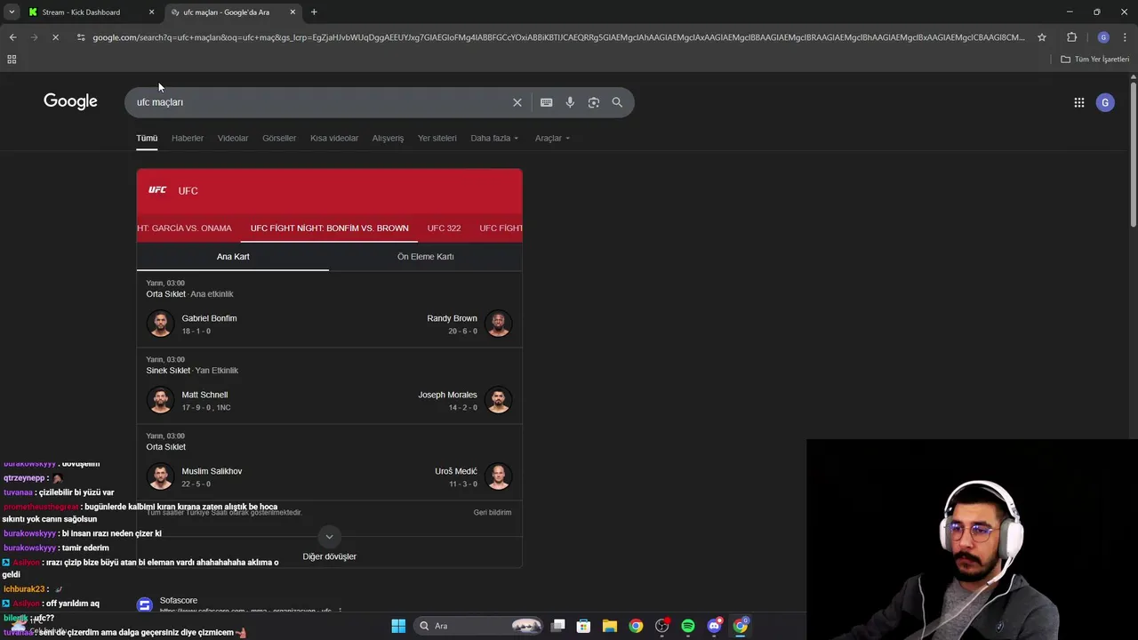Expand the Daha fazla dropdown

click(494, 138)
